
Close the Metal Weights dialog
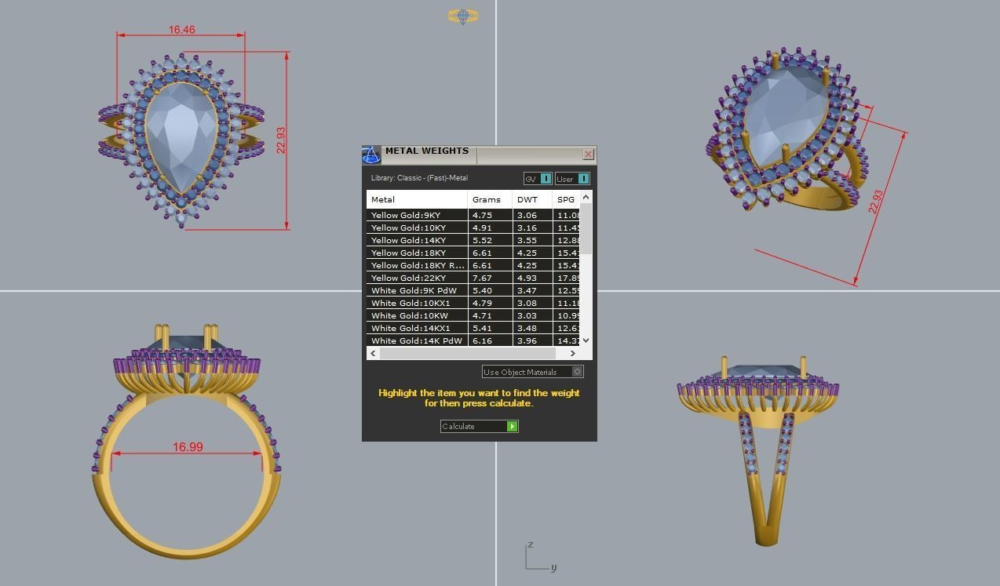point(588,155)
